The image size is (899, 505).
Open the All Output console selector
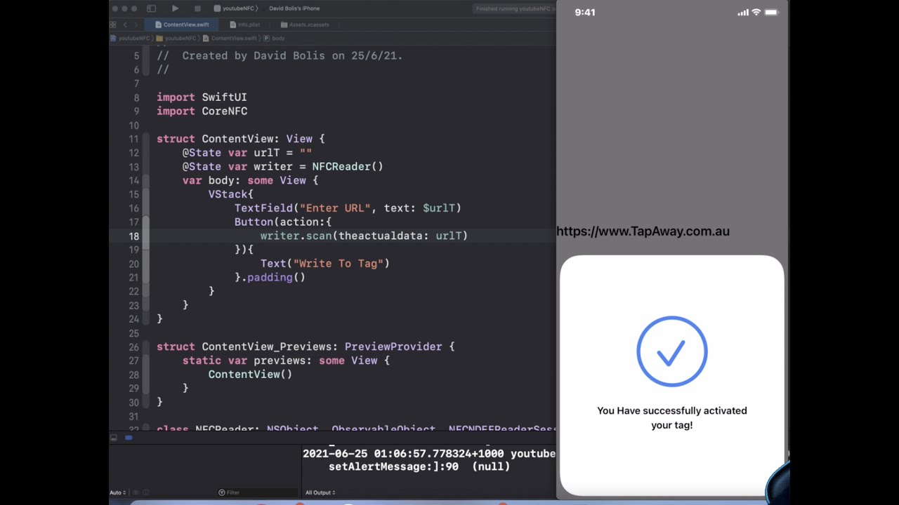click(320, 492)
